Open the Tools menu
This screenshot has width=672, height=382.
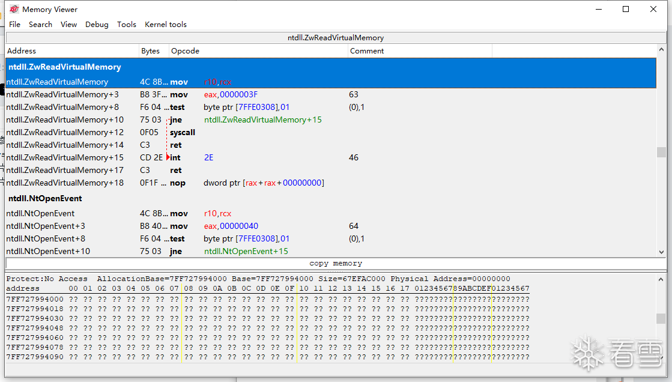tap(126, 25)
